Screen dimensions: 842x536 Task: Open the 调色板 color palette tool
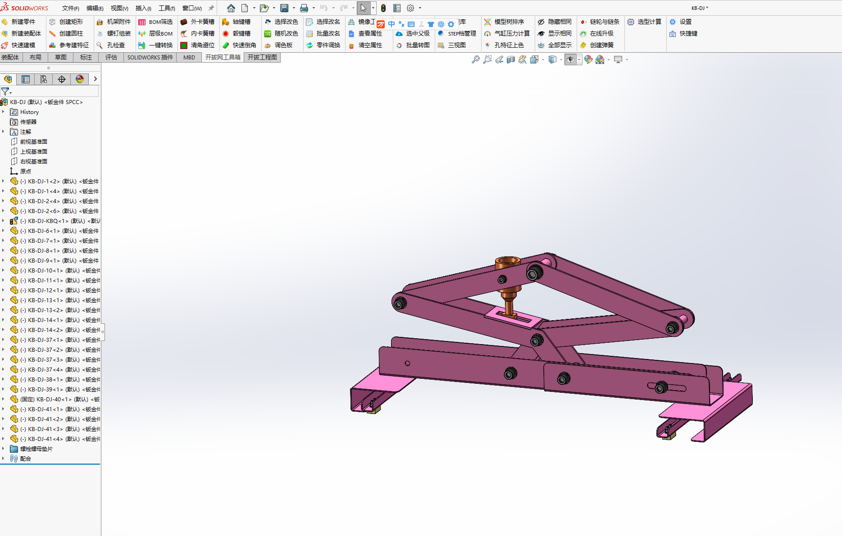(x=278, y=45)
